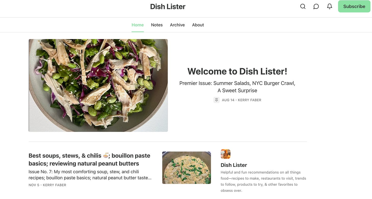Open the Archive tab
Image resolution: width=372 pixels, height=199 pixels.
(x=177, y=25)
